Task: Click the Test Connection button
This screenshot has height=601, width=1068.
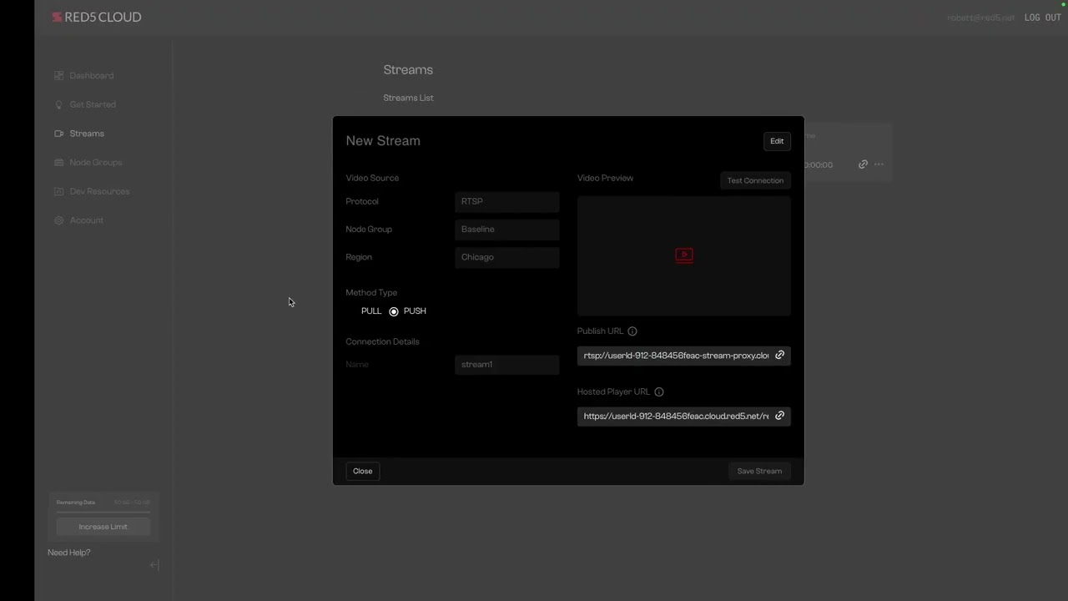Action: pos(755,180)
